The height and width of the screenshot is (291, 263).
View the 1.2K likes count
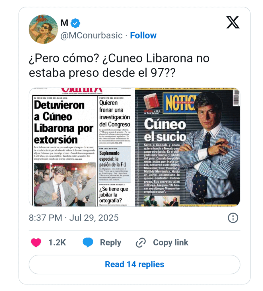click(x=57, y=243)
